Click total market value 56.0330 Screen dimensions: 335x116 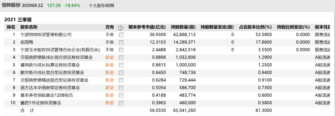(158, 110)
